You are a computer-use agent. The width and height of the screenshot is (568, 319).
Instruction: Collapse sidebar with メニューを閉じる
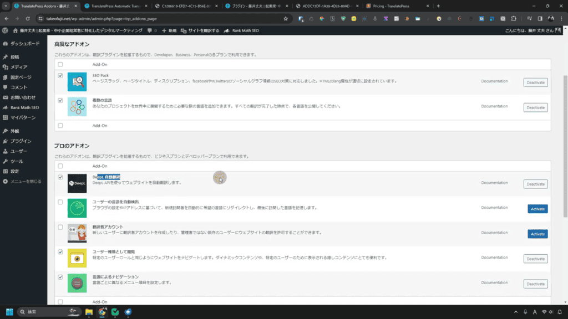click(23, 181)
